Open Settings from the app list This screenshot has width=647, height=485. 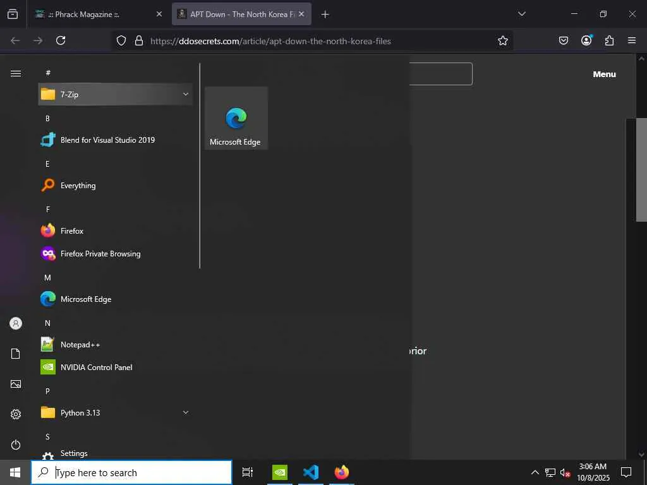(115, 453)
